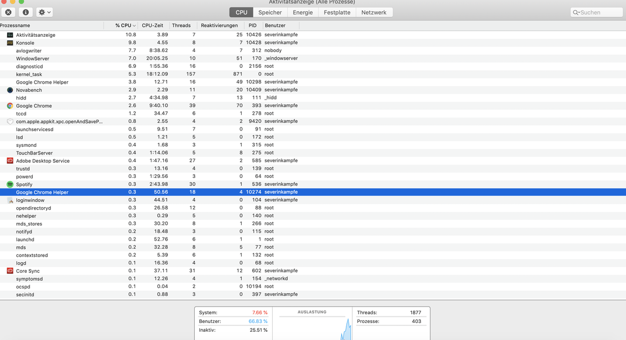The image size is (626, 340).
Task: Switch to the Speicher tab
Action: click(270, 12)
